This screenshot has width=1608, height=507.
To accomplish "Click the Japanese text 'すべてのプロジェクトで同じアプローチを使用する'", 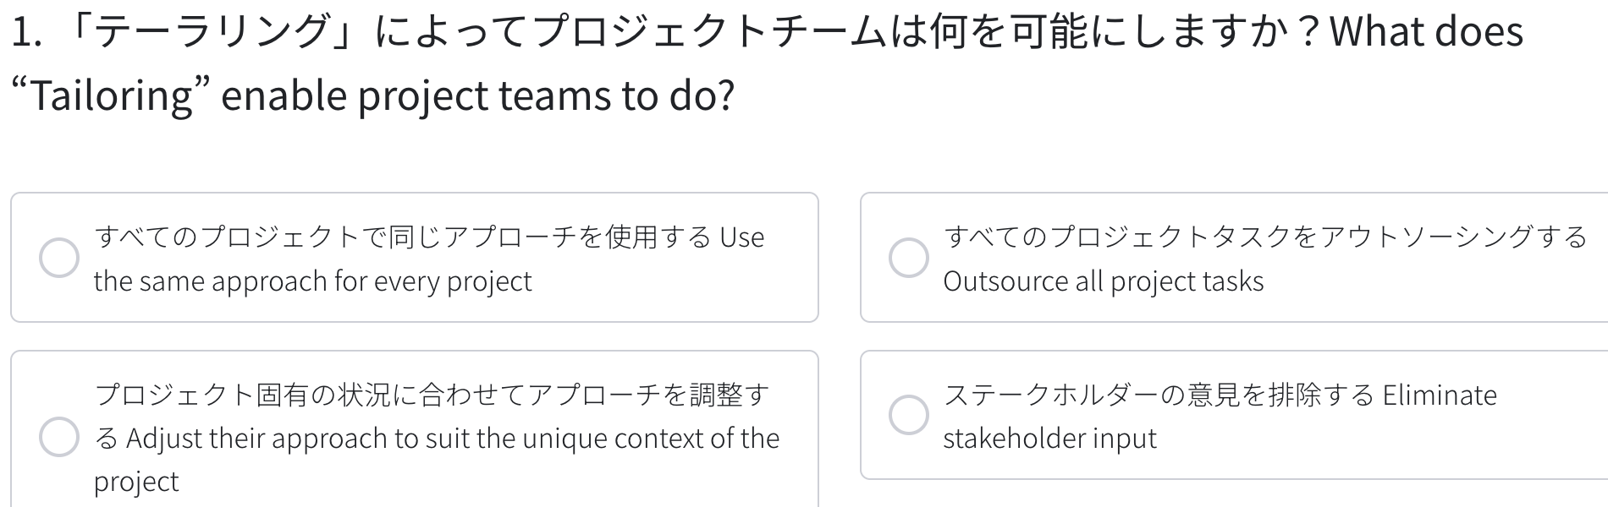I will 403,237.
